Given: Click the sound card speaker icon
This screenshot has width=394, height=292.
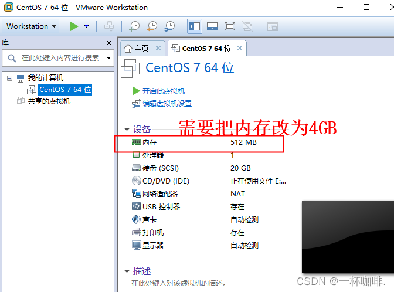Looking at the screenshot, I should click(136, 219).
